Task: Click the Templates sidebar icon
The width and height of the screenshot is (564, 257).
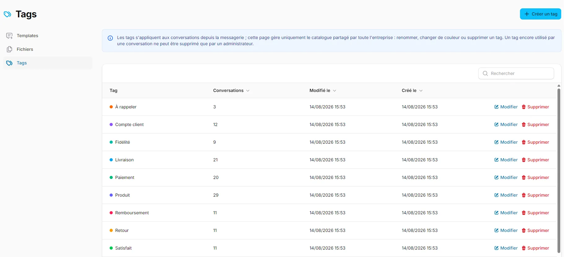Action: coord(9,36)
